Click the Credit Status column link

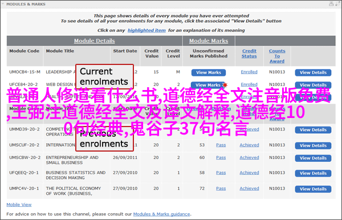[x=249, y=54]
